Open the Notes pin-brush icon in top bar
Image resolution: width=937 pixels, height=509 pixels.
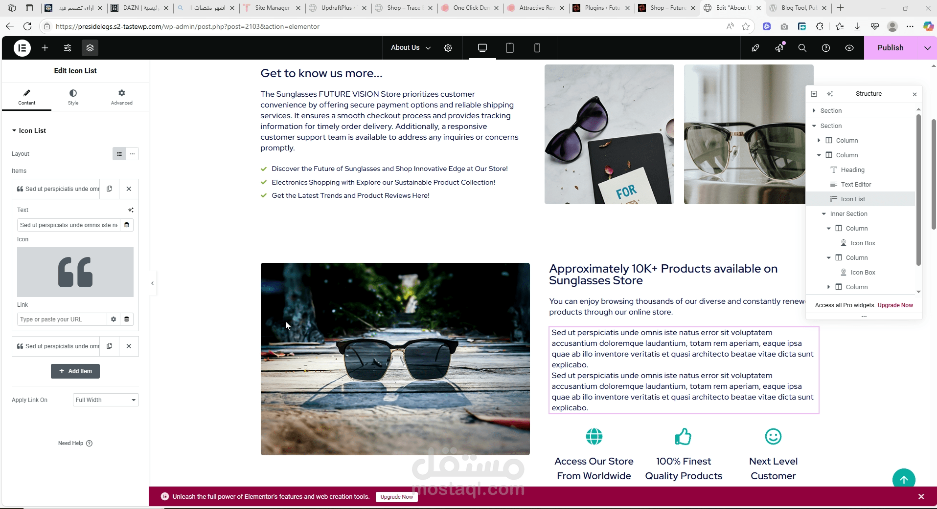click(x=755, y=48)
